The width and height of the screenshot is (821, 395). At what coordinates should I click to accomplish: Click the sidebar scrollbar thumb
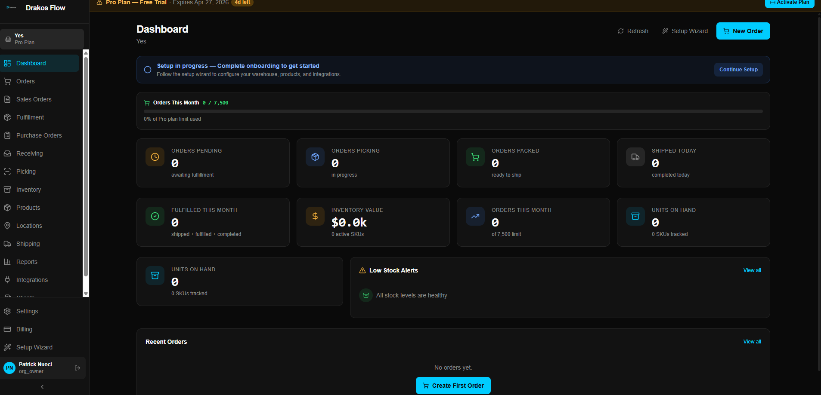(x=86, y=166)
